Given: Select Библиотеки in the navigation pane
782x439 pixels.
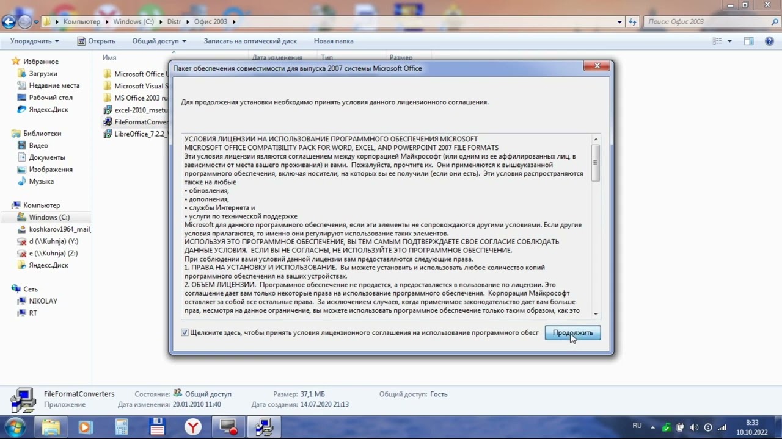Looking at the screenshot, I should [x=42, y=134].
